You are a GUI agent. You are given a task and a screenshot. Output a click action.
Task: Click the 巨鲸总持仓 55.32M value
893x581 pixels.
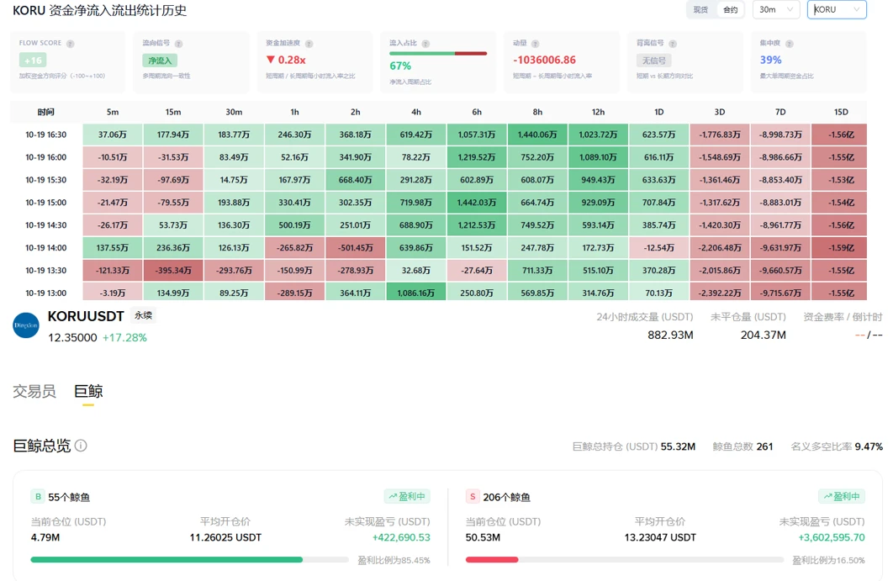click(678, 446)
